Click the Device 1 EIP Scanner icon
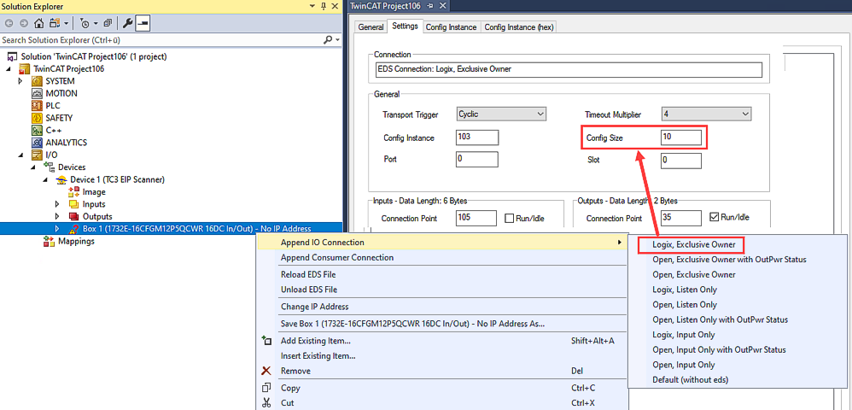This screenshot has width=852, height=410. (x=62, y=179)
